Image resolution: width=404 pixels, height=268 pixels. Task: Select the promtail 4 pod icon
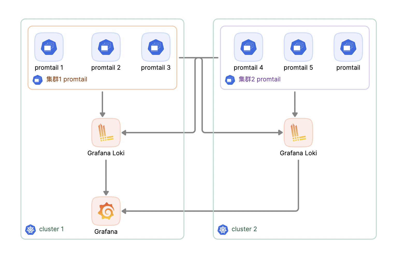click(248, 47)
